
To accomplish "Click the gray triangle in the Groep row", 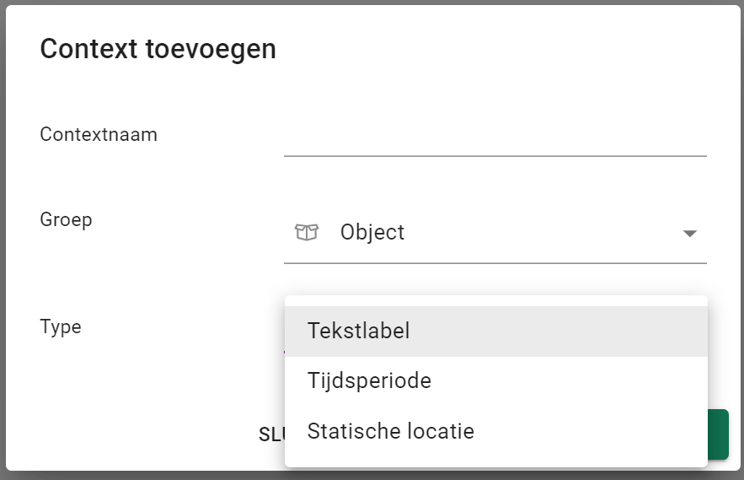I will 689,234.
